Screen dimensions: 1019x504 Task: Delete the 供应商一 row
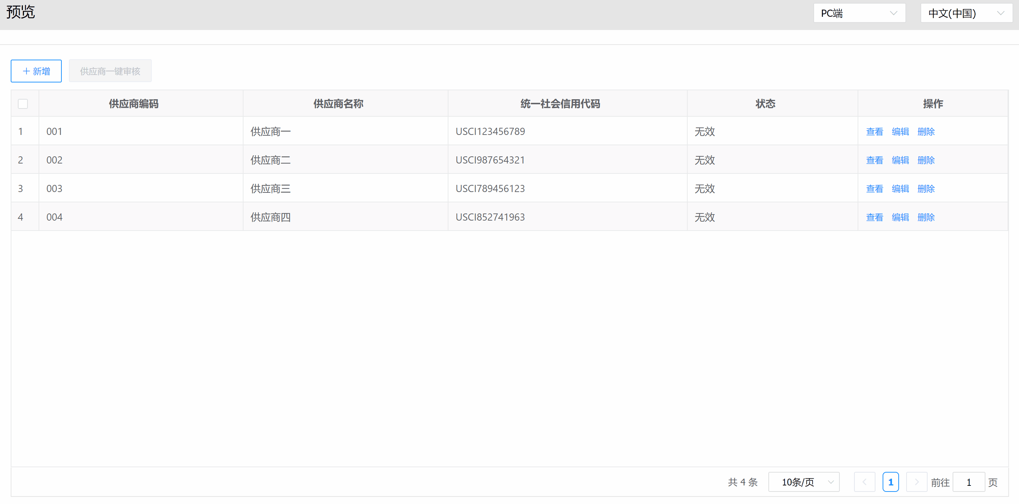(926, 132)
